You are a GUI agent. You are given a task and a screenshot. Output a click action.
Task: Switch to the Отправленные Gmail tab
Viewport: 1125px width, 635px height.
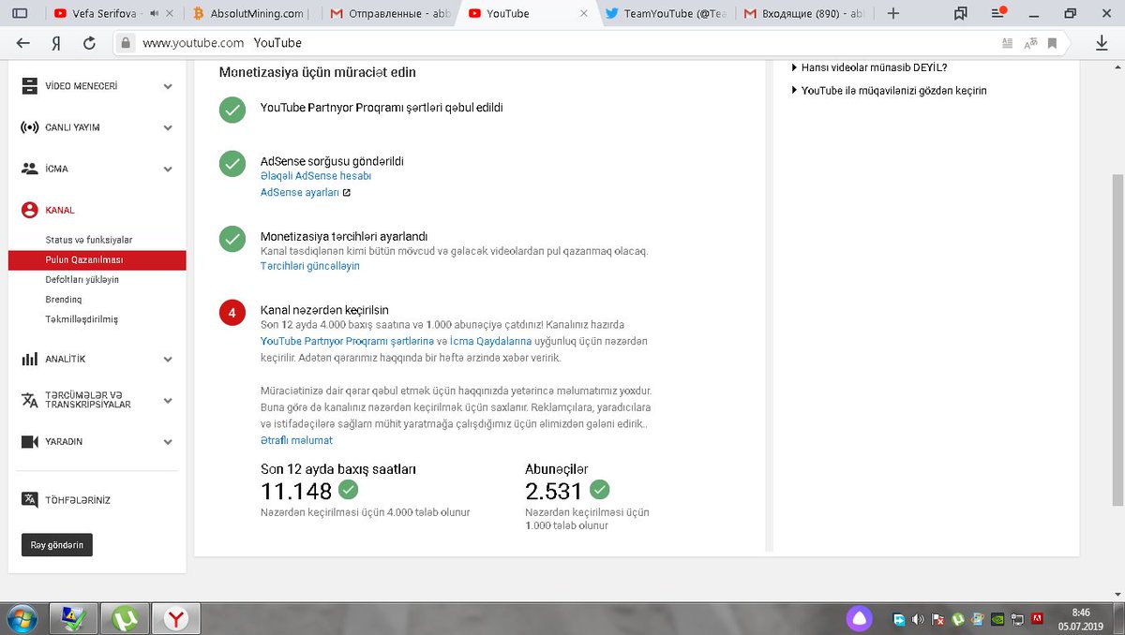389,13
